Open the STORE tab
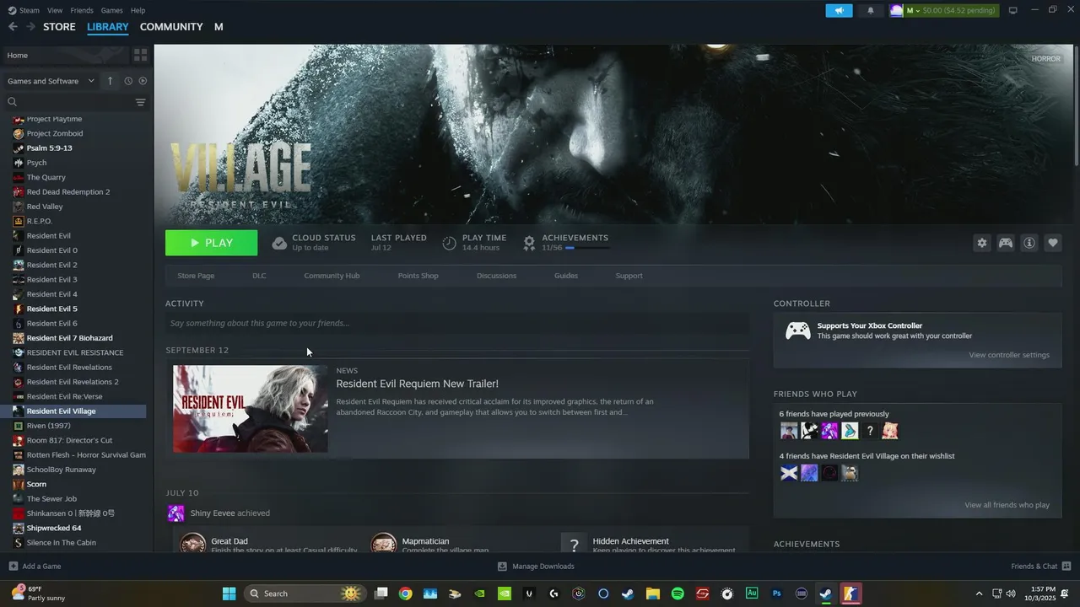Viewport: 1080px width, 607px height. [59, 27]
